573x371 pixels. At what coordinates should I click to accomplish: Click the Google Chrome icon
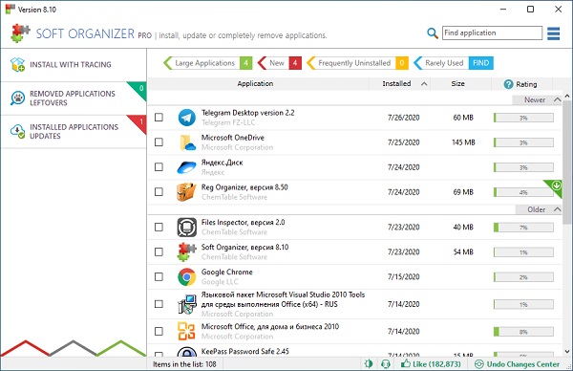[x=187, y=276]
